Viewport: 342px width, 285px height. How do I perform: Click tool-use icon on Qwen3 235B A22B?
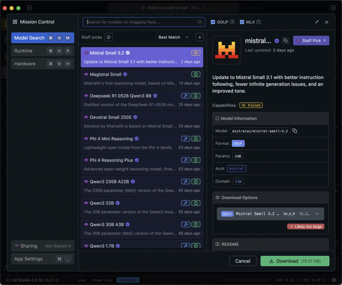[185, 182]
